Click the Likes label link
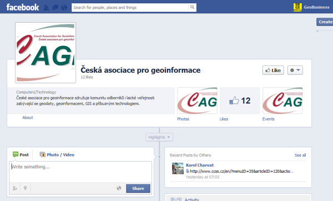Viewport: 333px width, 201px height. 224,119
